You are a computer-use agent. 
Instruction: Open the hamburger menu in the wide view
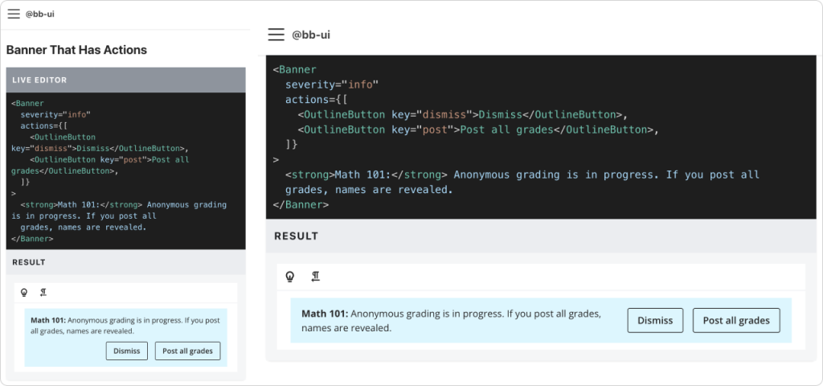pyautogui.click(x=276, y=35)
